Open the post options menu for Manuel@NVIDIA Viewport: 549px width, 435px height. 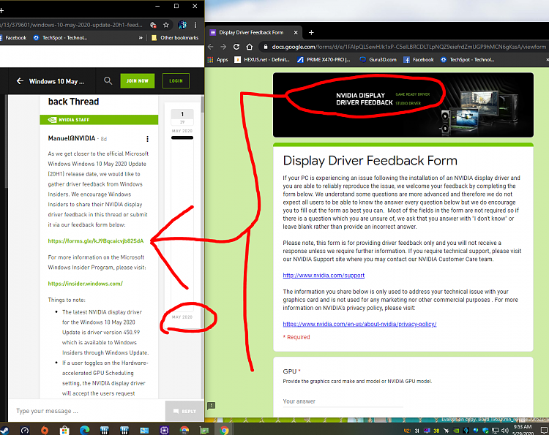[x=147, y=139]
